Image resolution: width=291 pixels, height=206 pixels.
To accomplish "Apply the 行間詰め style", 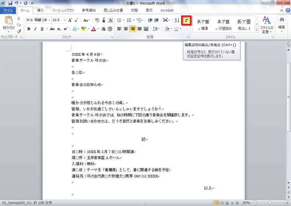I will (223, 24).
